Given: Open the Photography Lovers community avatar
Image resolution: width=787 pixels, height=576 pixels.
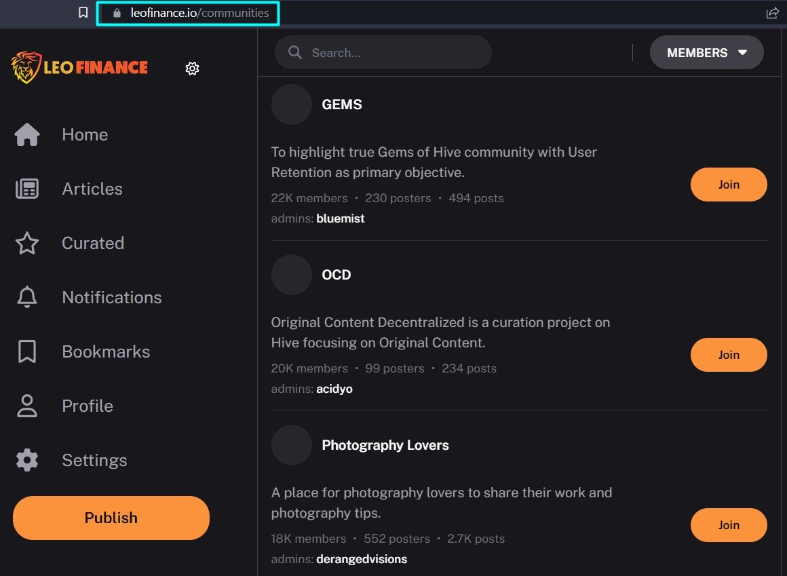Looking at the screenshot, I should pos(292,445).
